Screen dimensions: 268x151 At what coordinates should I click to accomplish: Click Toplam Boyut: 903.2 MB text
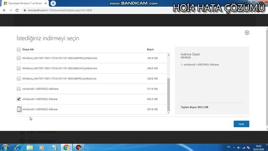click(194, 107)
